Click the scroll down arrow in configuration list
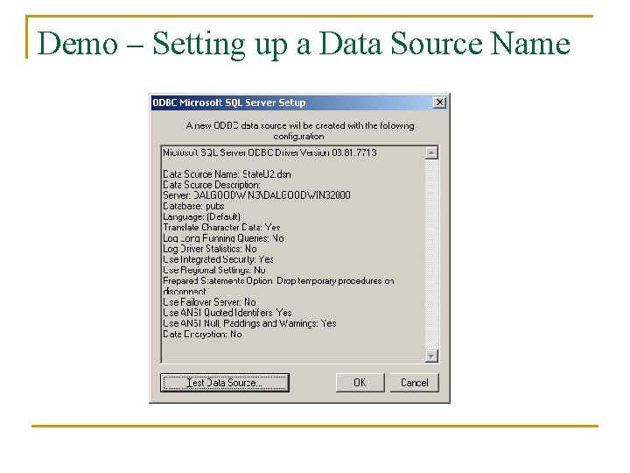Screen dimensions: 630x473 click(x=431, y=356)
